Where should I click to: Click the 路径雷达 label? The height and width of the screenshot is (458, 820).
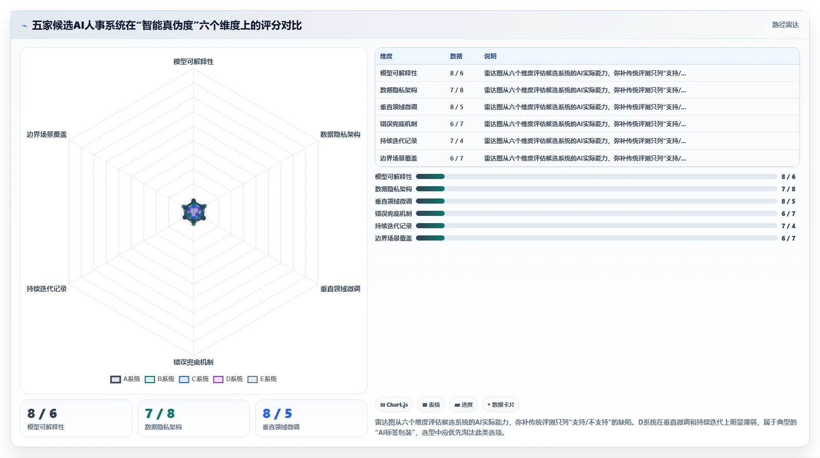click(x=786, y=25)
